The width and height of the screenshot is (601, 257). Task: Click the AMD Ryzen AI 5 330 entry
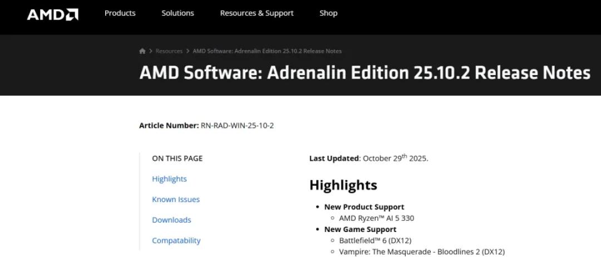point(377,218)
